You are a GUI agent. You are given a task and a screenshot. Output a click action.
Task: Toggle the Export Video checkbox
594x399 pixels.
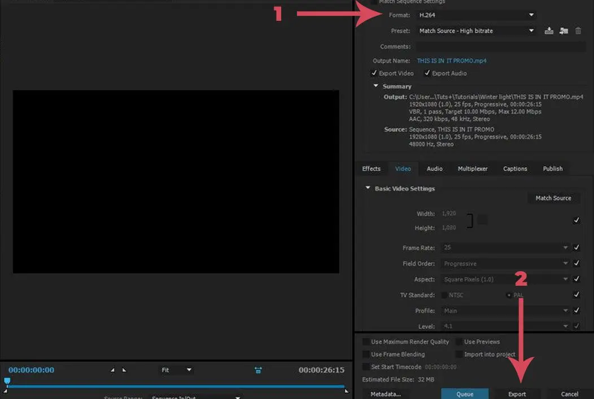(374, 73)
